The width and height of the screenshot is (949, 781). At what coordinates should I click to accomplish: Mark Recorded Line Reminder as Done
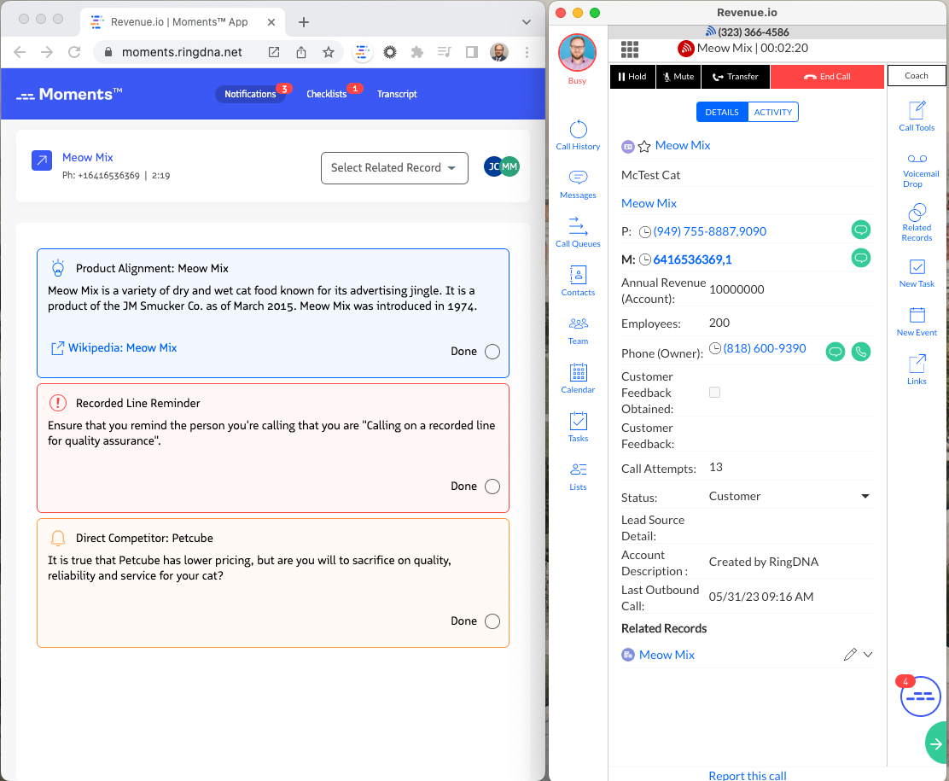[x=492, y=487]
